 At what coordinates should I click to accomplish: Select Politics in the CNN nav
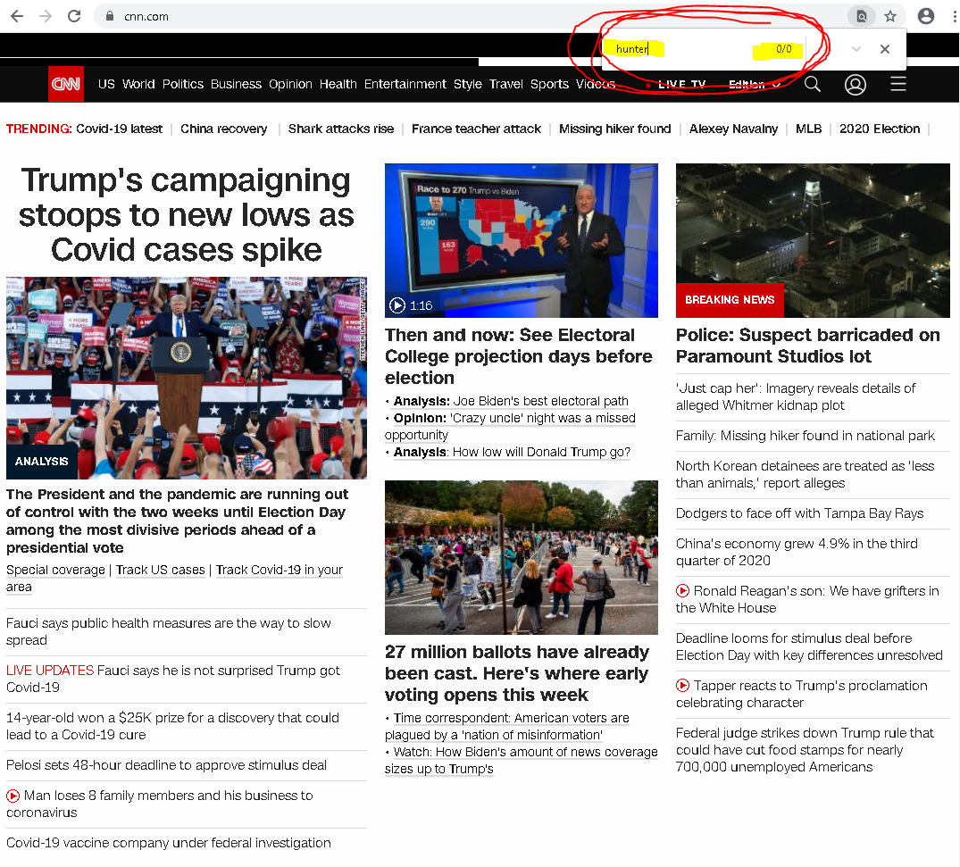coord(182,84)
